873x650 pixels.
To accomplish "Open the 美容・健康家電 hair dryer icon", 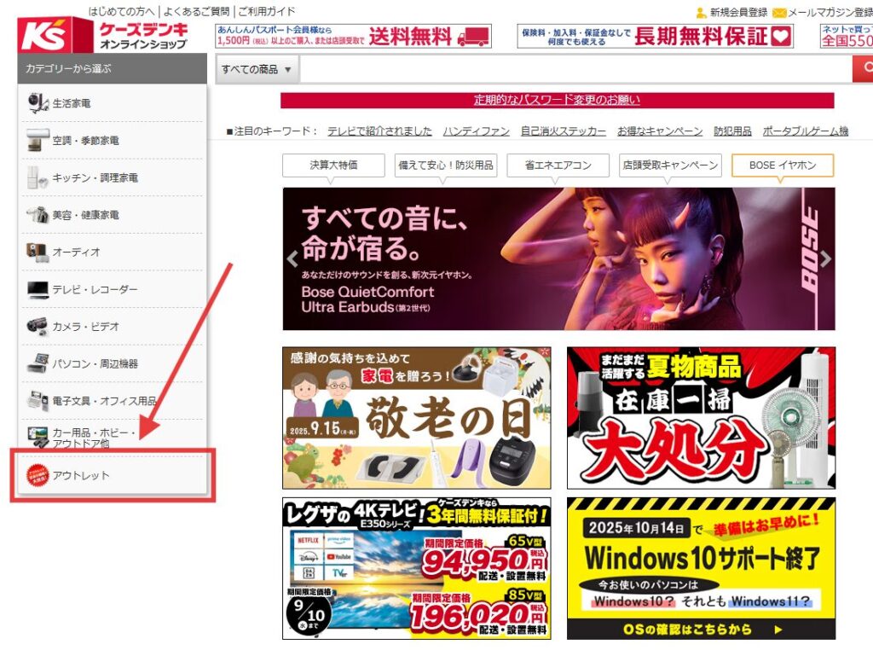I will 38,214.
